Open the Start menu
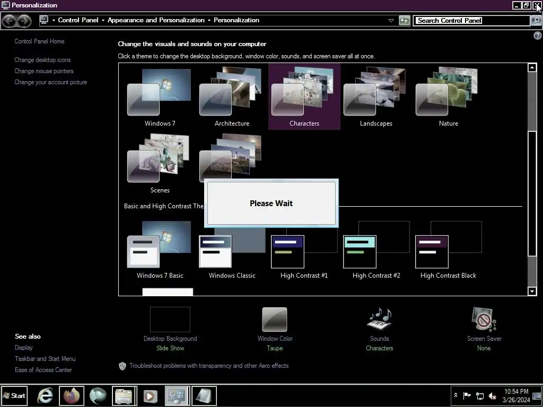The width and height of the screenshot is (543, 407). tap(14, 395)
